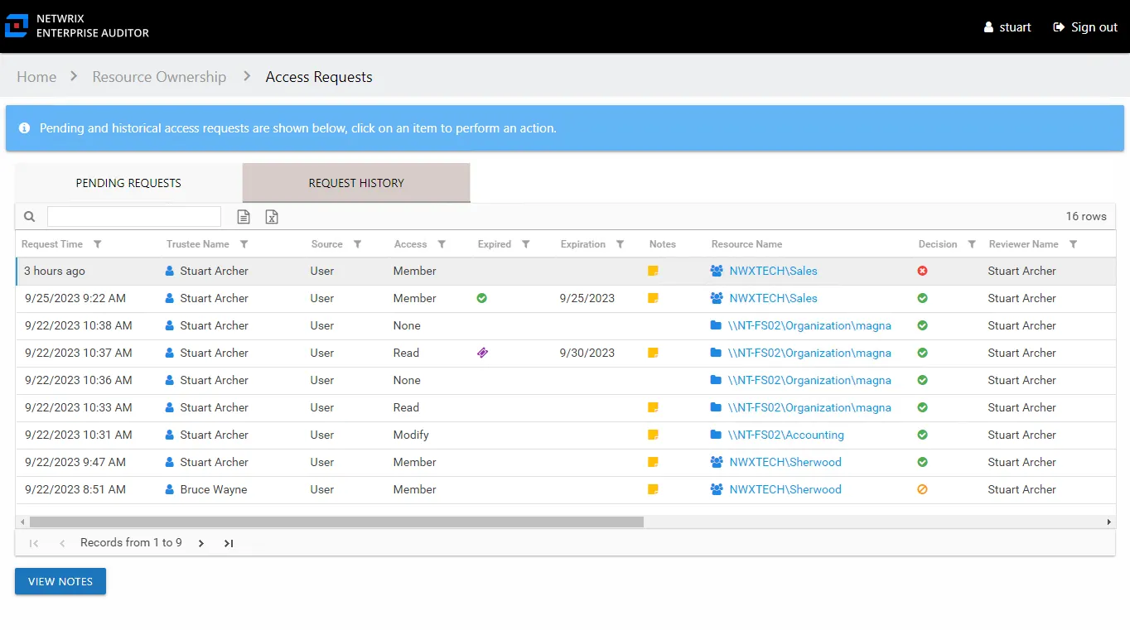This screenshot has width=1130, height=630.
Task: Select the Bruce Wayne trustee cell
Action: point(214,489)
